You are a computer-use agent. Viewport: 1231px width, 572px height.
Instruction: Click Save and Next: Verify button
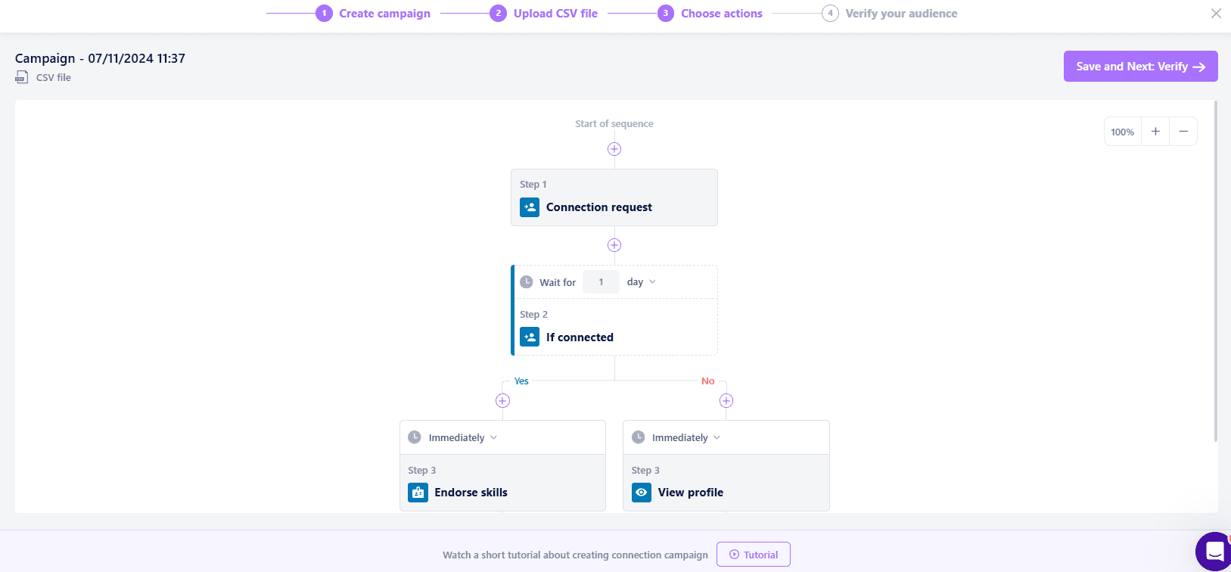point(1140,67)
